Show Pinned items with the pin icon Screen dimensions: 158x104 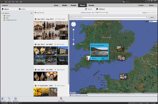pos(86,9)
